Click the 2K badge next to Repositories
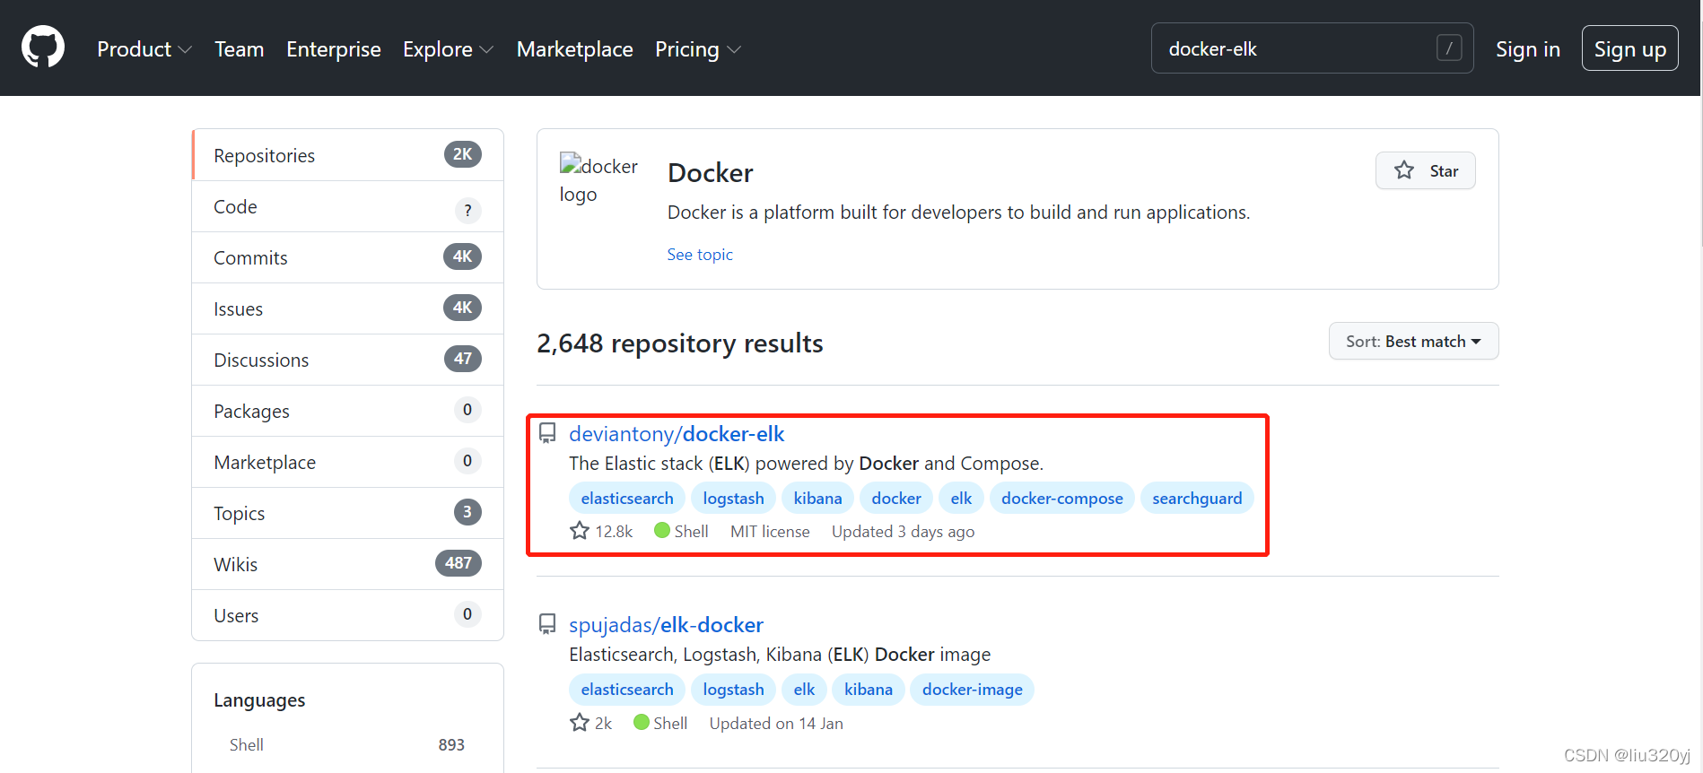Image resolution: width=1703 pixels, height=773 pixels. 463,154
